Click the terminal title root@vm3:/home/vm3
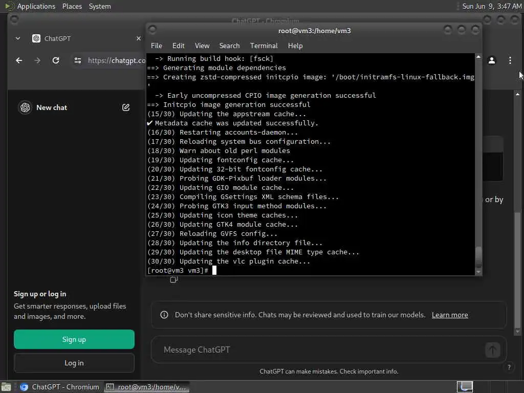Image resolution: width=524 pixels, height=393 pixels. coord(315,31)
